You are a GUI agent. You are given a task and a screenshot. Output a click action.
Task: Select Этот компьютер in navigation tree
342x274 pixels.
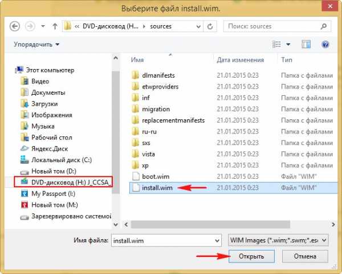pos(44,70)
